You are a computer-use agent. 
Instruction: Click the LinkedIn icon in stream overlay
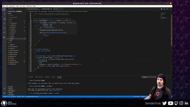point(186,103)
